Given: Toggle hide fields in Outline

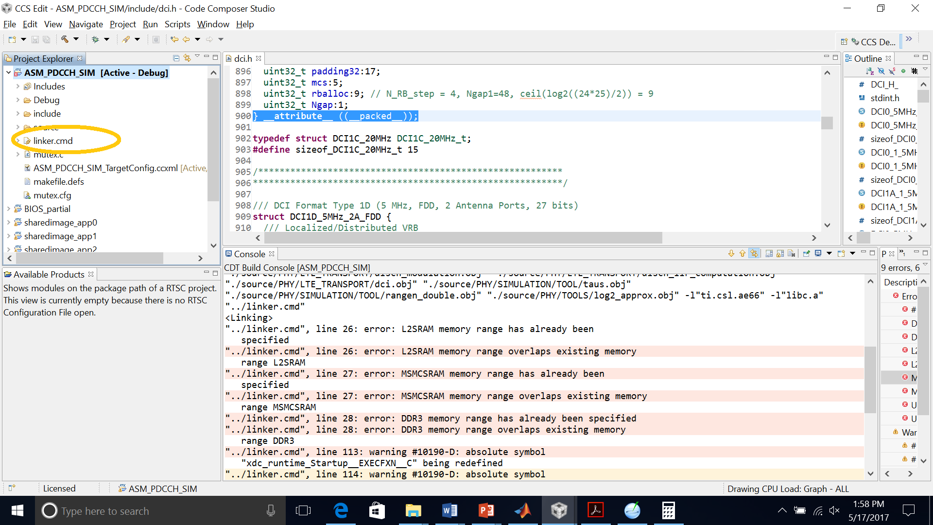Looking at the screenshot, I should point(881,71).
